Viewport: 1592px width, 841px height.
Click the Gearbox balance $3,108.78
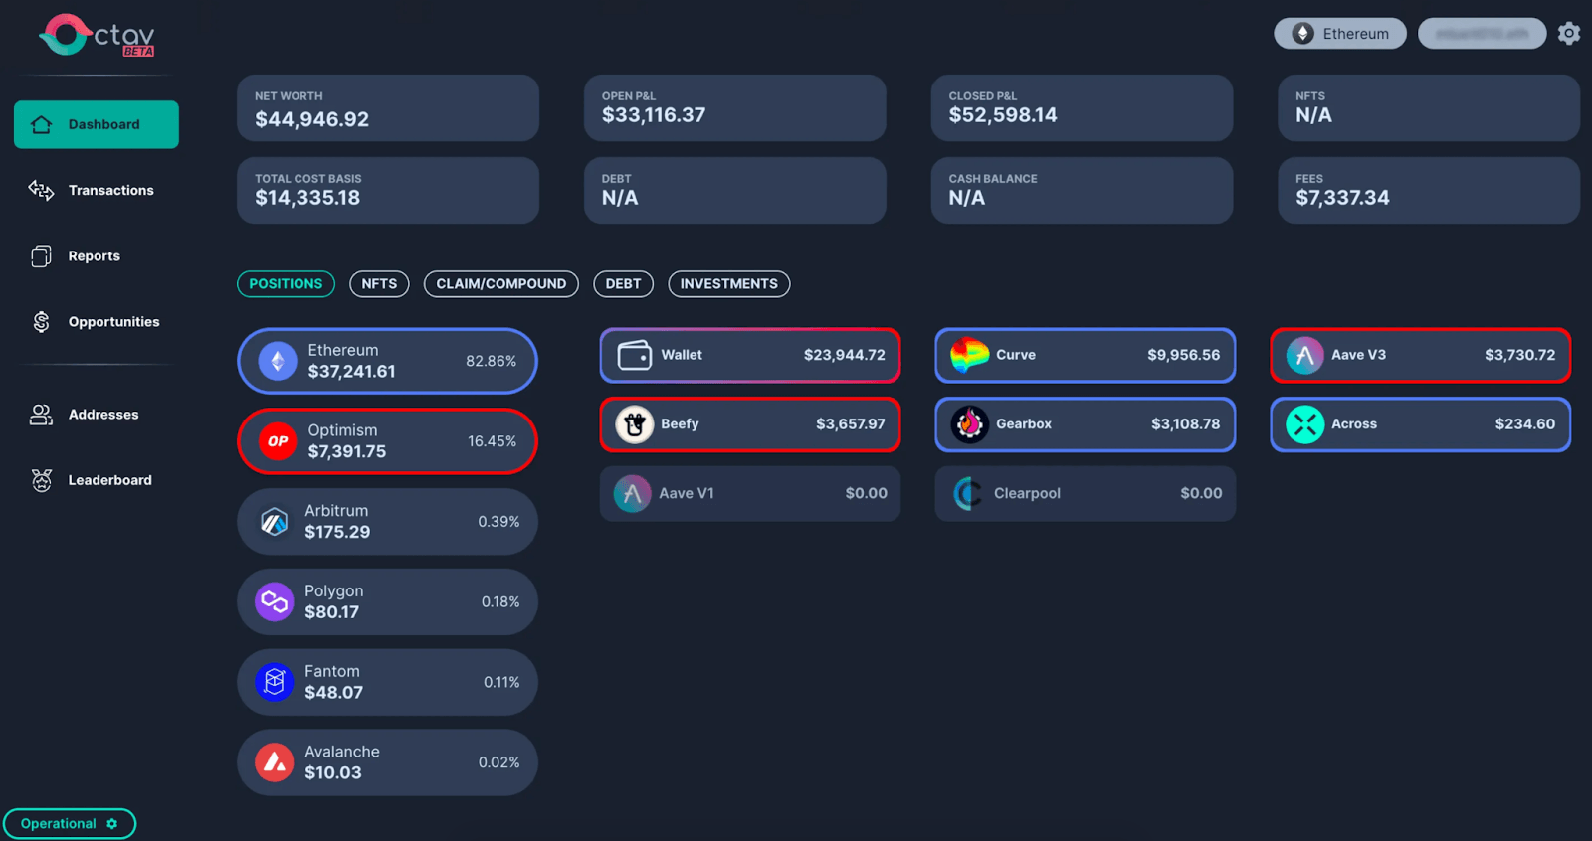[x=1186, y=424]
